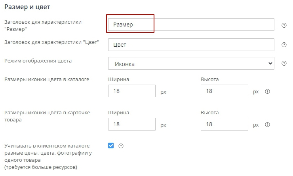This screenshot has width=293, height=176.
Task: Click help icon next to the checkbox
Action: click(x=121, y=146)
